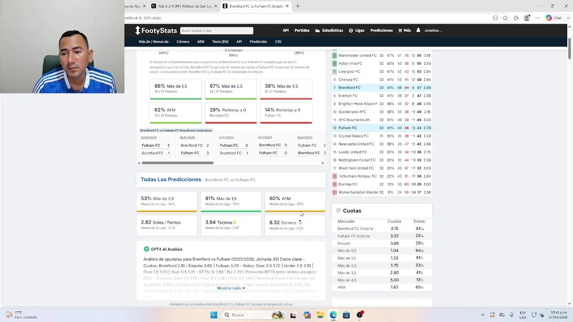Click the address bar reader/options icon

click(x=495, y=18)
